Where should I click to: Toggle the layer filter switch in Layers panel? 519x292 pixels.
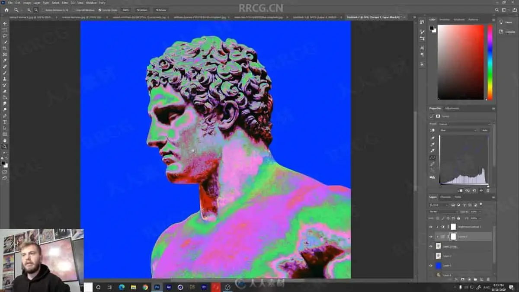481,204
